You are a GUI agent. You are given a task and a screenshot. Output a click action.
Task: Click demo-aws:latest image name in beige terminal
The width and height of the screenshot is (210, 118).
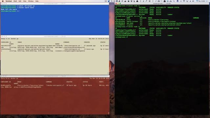pos(39,46)
